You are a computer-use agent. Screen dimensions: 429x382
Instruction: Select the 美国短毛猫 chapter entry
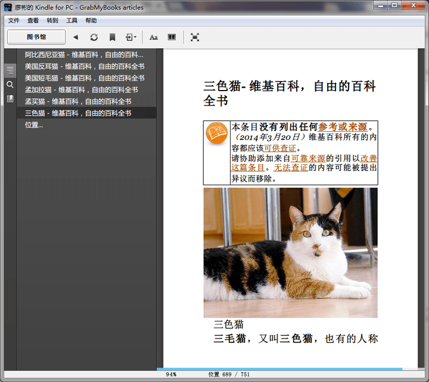click(x=86, y=78)
